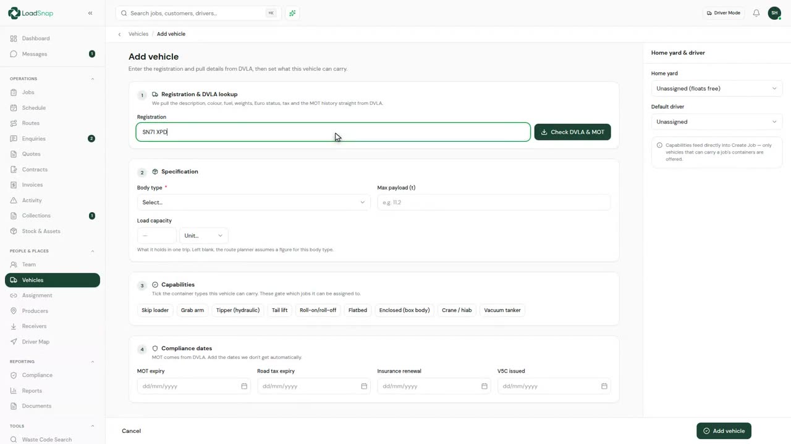Click the Registration input field

[x=333, y=132]
